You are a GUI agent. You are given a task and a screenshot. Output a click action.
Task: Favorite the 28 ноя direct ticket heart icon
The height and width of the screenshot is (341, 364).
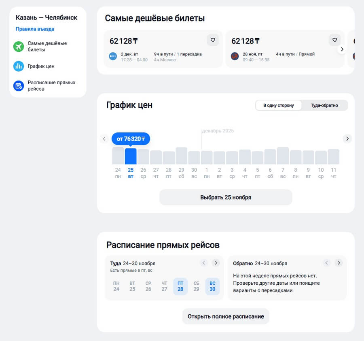coord(334,40)
